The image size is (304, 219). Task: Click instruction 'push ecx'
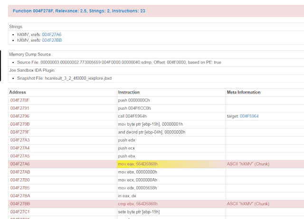click(x=126, y=148)
